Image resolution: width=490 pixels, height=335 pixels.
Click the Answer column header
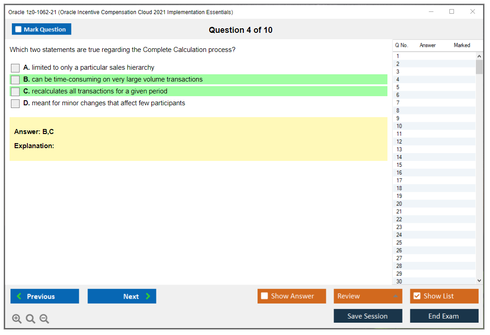click(427, 45)
